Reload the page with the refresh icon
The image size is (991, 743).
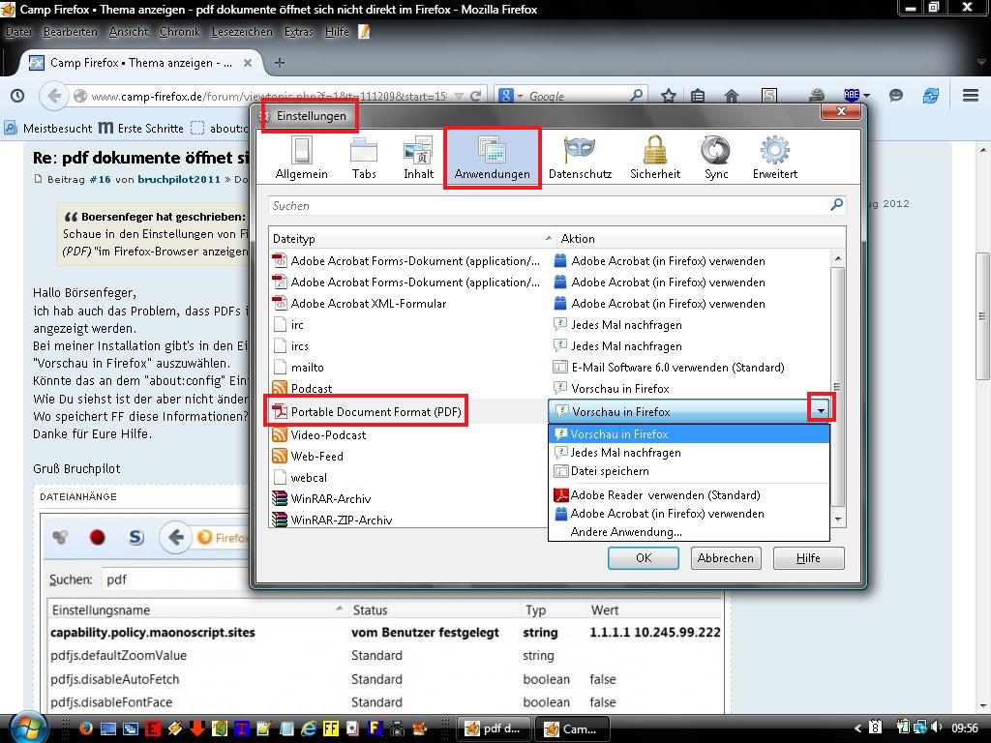[x=476, y=96]
